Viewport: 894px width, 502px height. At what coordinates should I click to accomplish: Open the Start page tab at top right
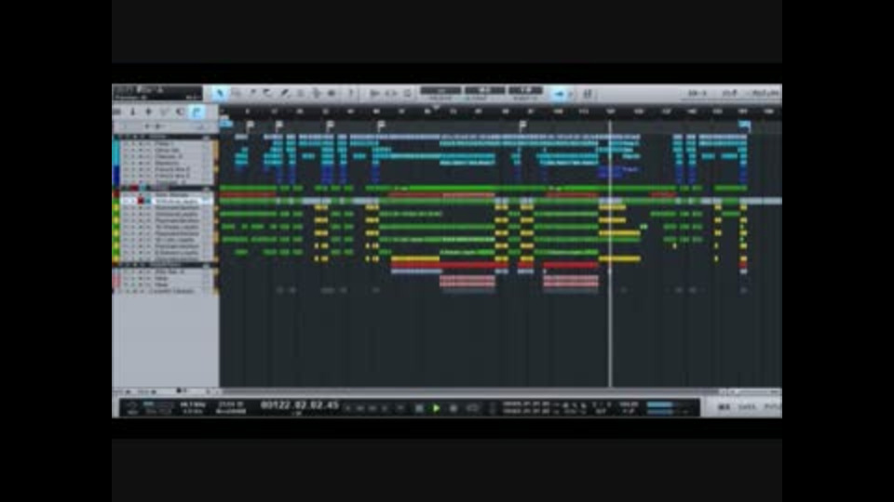click(697, 93)
